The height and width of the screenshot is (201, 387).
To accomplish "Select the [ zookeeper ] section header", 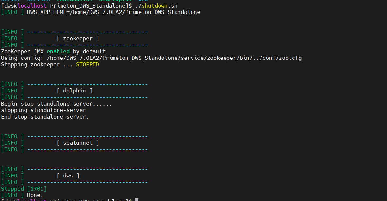I will [78, 39].
